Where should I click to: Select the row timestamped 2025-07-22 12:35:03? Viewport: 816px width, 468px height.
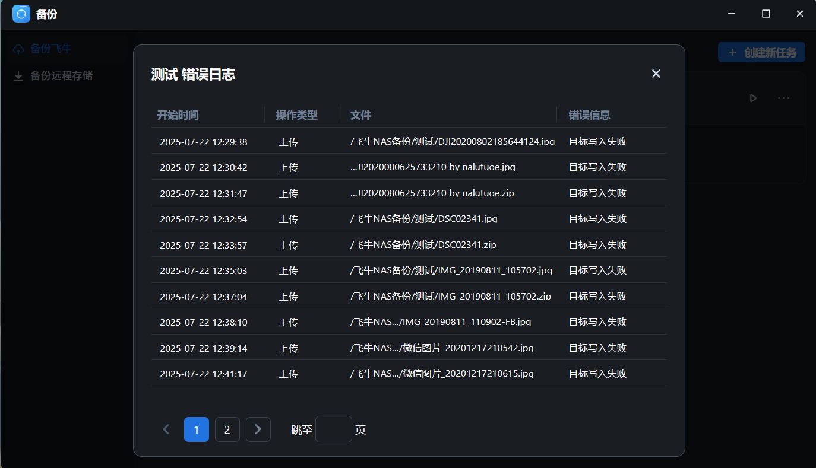coord(409,270)
